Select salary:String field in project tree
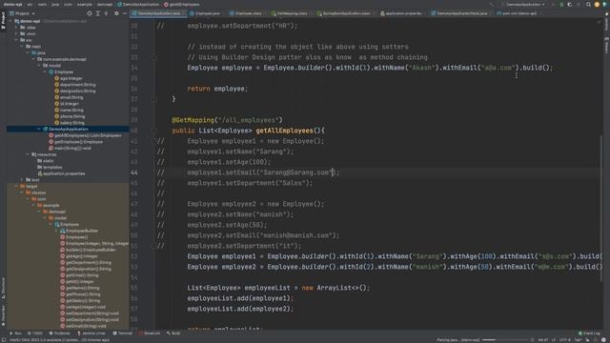The width and height of the screenshot is (610, 343). point(70,123)
